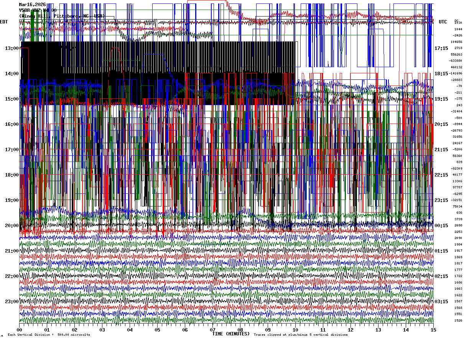Click the DC offset value 104656

tap(457, 42)
